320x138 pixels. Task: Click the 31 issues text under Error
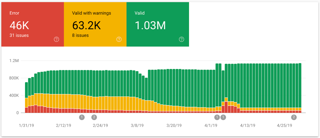19,35
